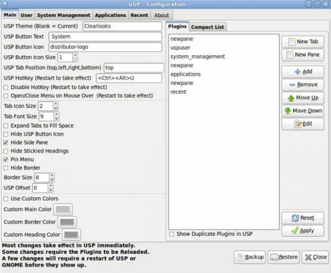This screenshot has width=331, height=273.
Task: Click the New Tab page icon
Action: [292, 42]
